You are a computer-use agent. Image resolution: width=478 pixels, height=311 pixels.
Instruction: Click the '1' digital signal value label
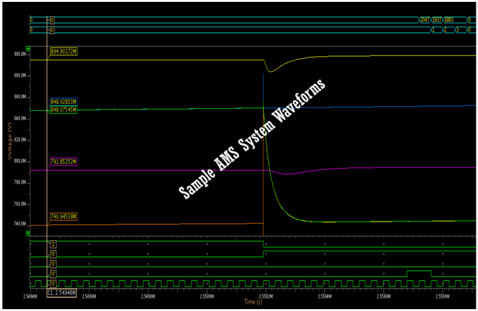(53, 244)
